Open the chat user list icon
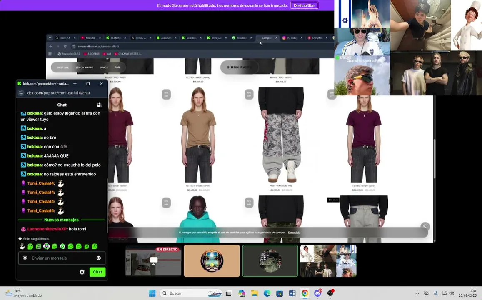 click(99, 105)
